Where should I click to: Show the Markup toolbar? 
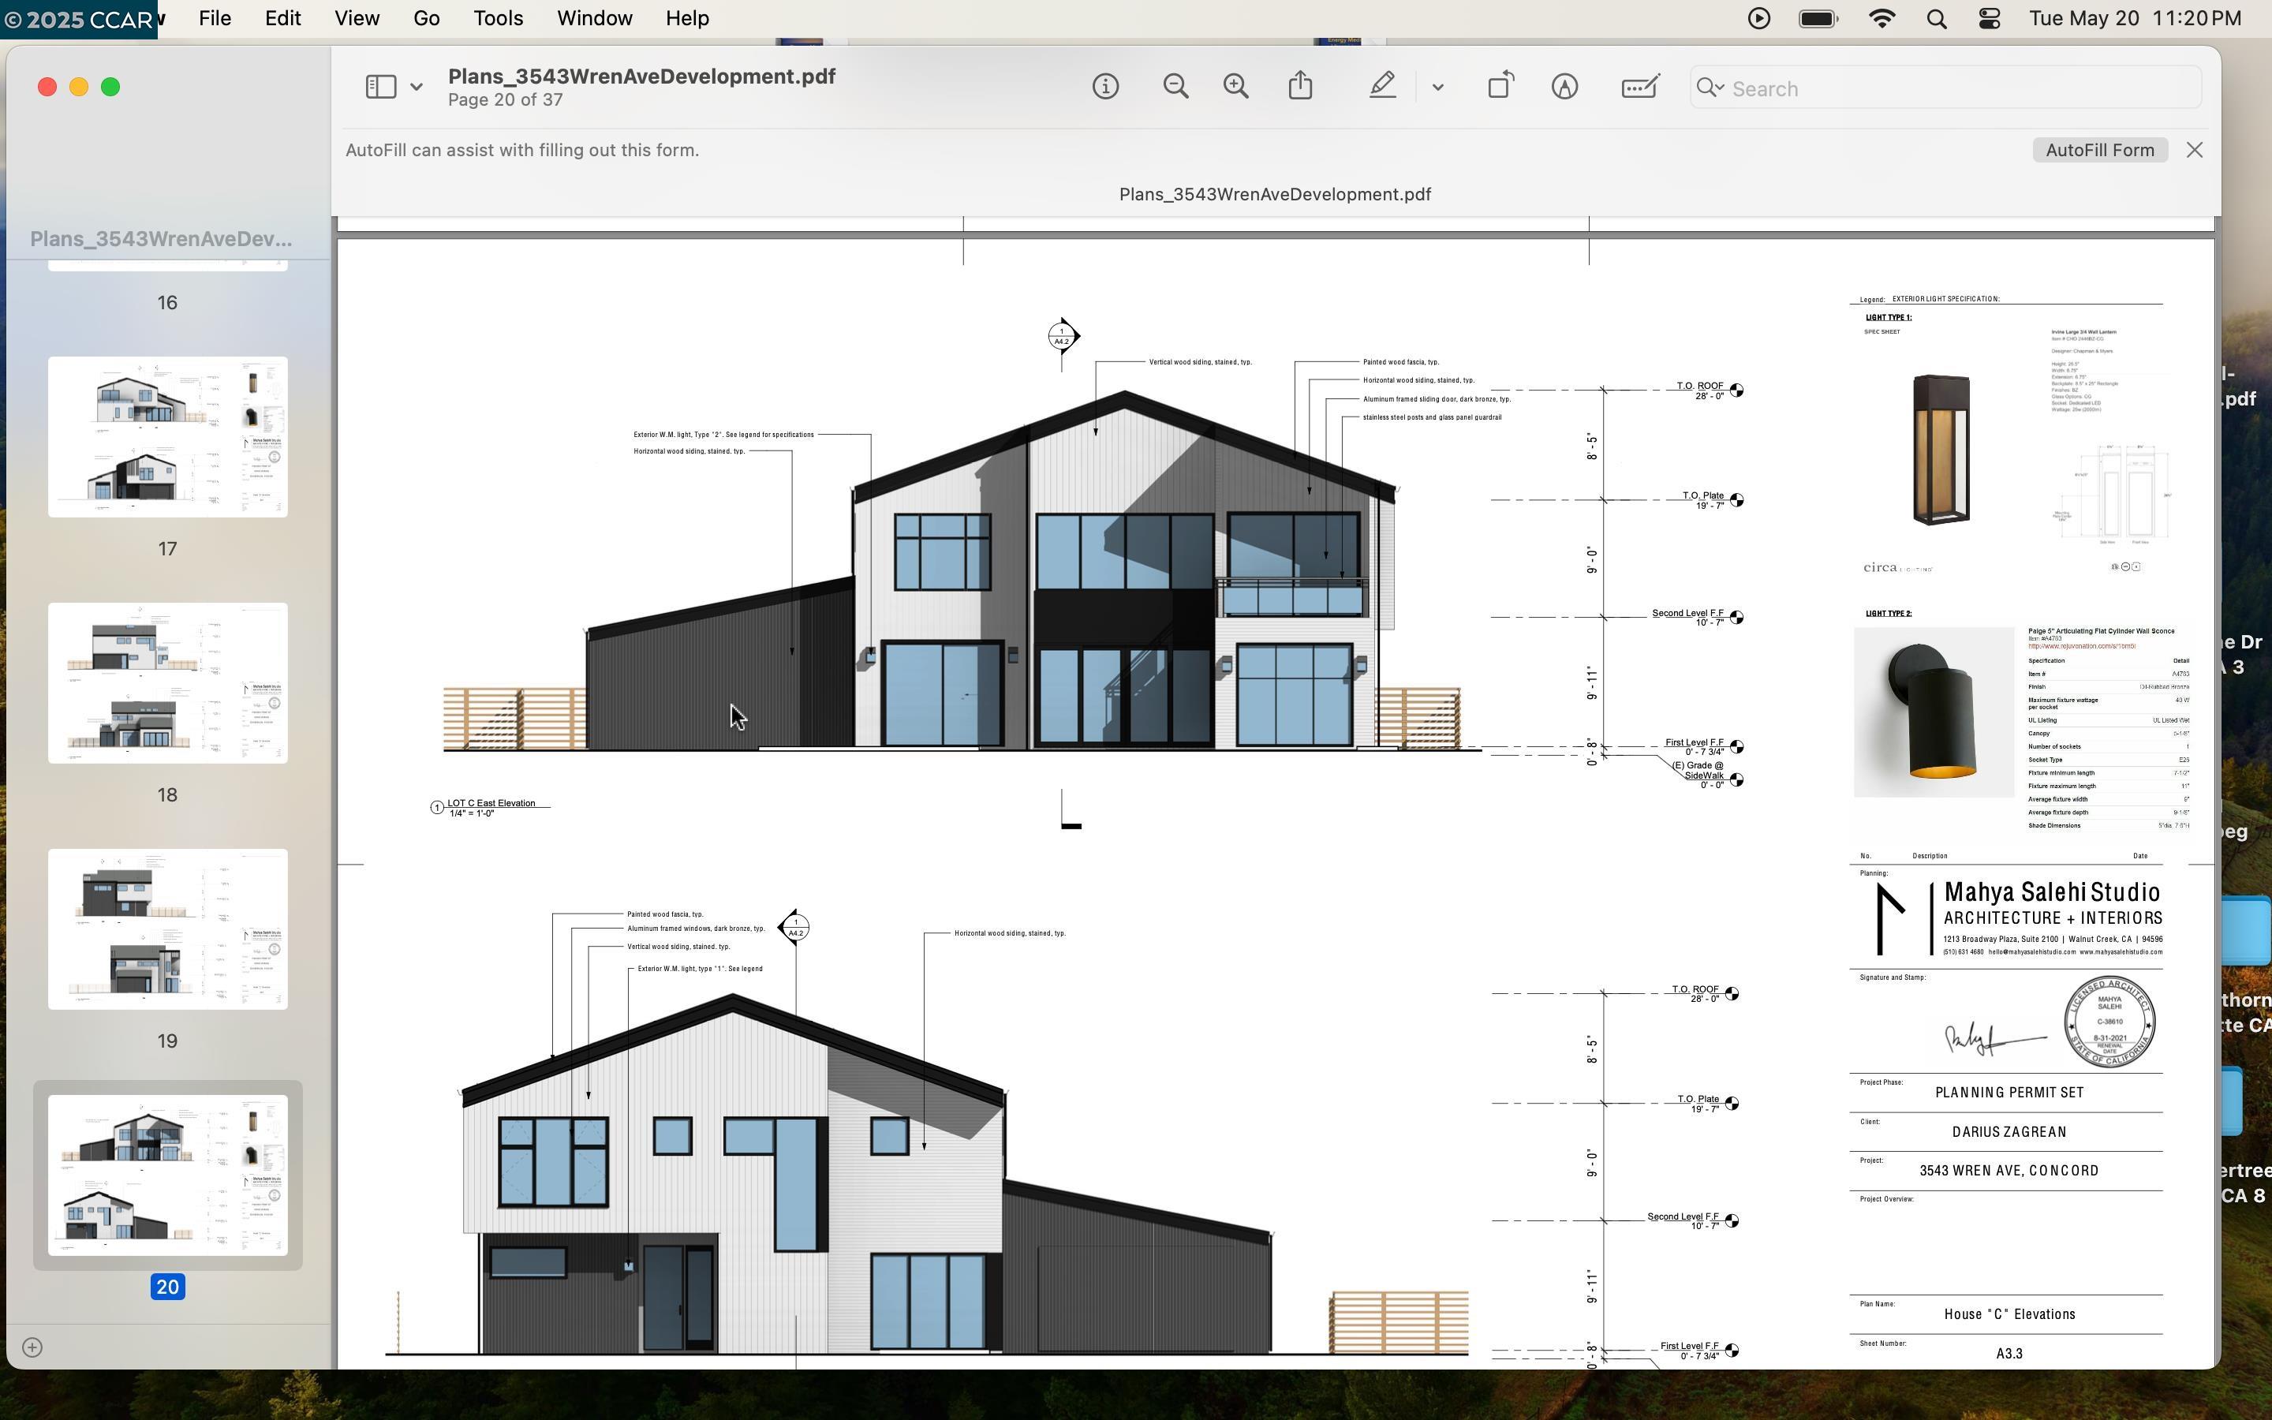click(x=1564, y=88)
